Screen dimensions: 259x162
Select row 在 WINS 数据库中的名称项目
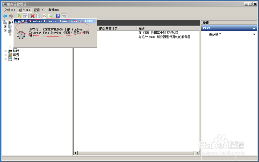click(x=158, y=33)
